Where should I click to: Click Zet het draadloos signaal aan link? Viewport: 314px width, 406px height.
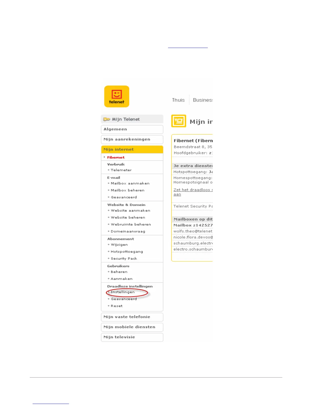tap(193, 192)
